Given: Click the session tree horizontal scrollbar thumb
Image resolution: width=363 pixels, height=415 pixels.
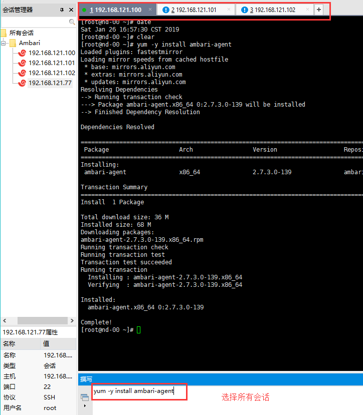Looking at the screenshot, I should pyautogui.click(x=42, y=320).
